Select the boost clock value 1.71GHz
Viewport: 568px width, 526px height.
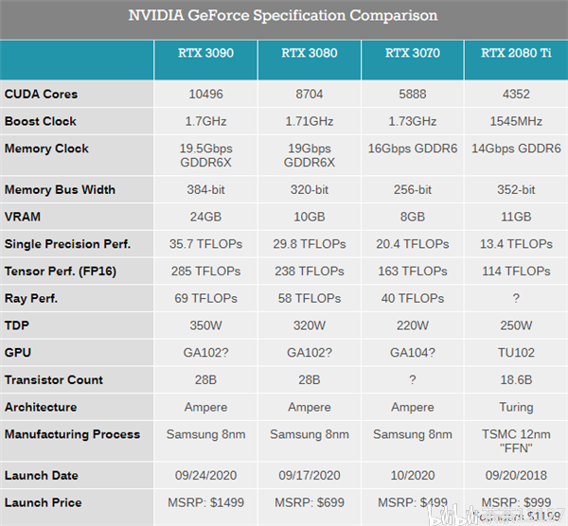(310, 121)
